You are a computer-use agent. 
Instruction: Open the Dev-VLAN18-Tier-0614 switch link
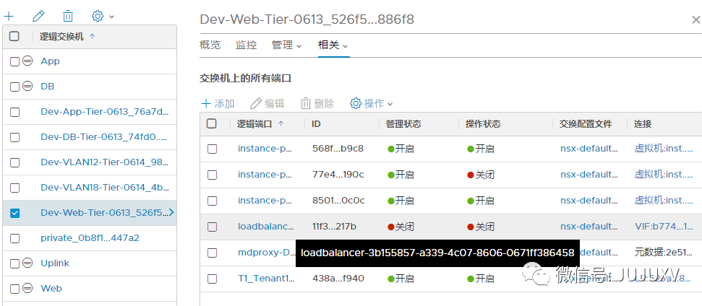tap(105, 187)
